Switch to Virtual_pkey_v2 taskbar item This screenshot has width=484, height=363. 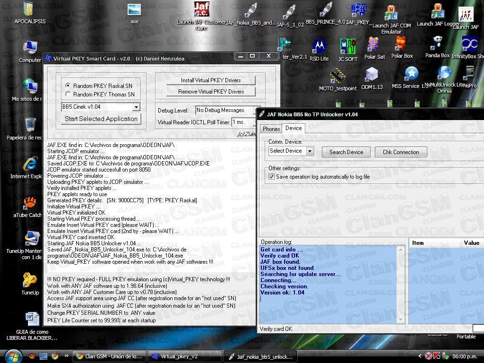point(185,356)
